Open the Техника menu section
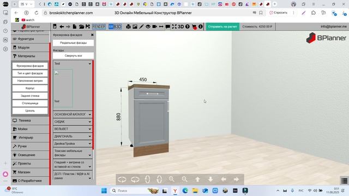 point(30,120)
